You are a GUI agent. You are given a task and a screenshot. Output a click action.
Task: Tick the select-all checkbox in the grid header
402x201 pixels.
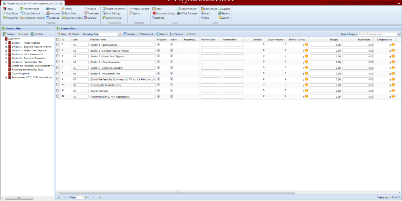[x=57, y=40]
